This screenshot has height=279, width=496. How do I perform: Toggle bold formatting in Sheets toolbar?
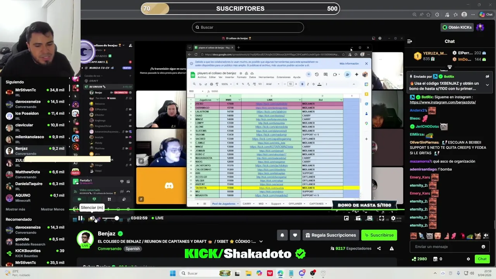(302, 84)
